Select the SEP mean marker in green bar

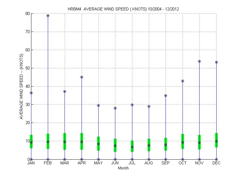(x=166, y=145)
